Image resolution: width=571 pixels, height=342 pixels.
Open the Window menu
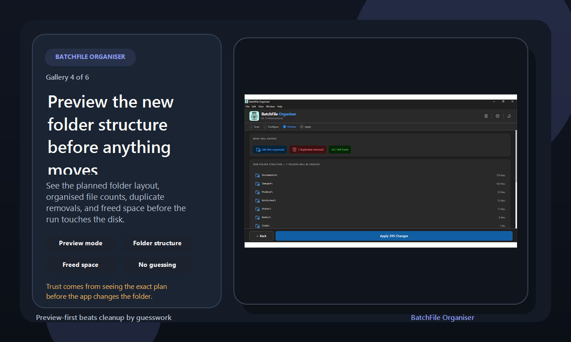coord(270,106)
